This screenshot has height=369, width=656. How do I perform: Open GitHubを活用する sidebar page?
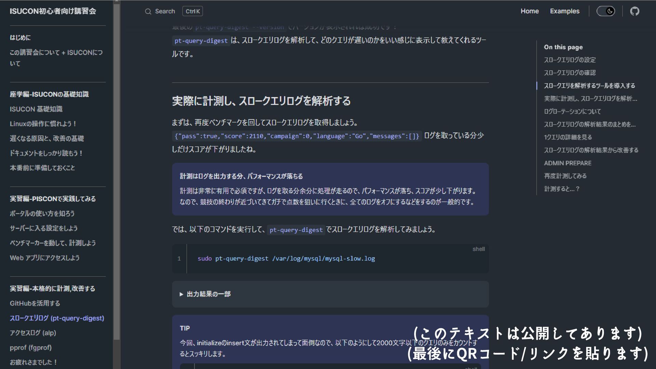tap(35, 303)
